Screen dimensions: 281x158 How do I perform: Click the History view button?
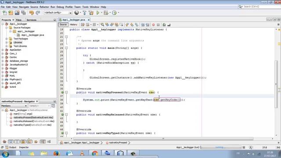[73, 25]
